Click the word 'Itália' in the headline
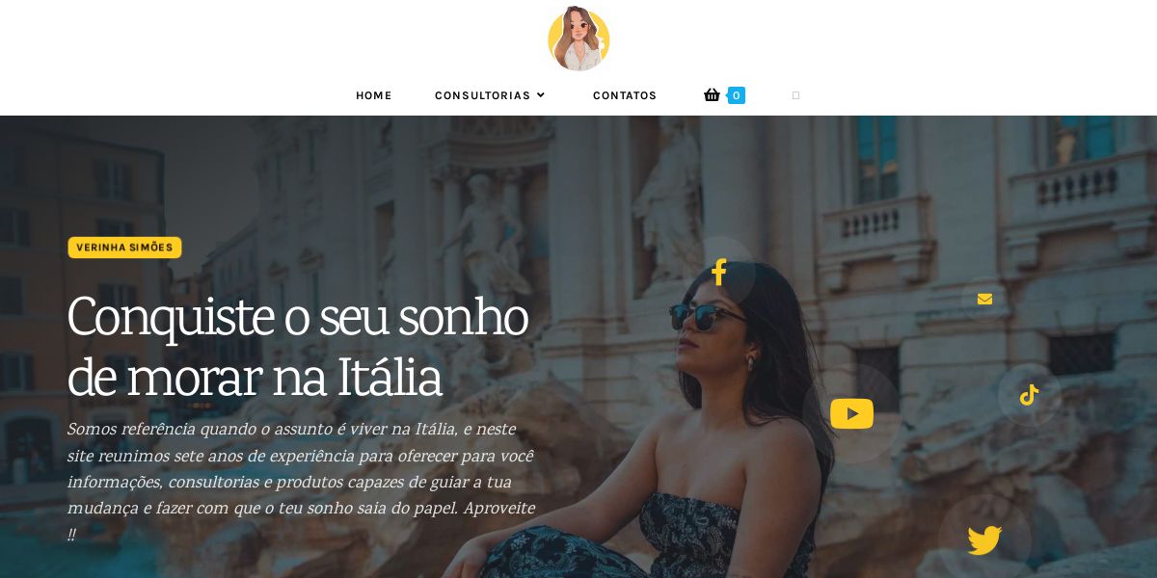This screenshot has height=578, width=1157. (x=390, y=379)
